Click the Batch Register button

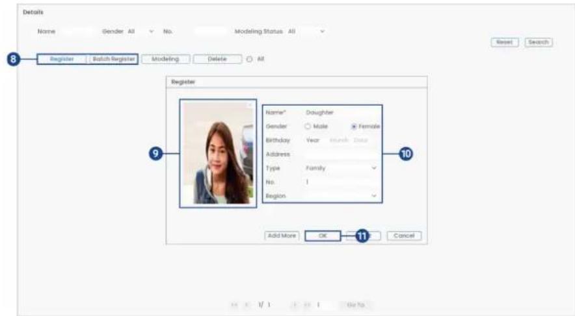113,59
